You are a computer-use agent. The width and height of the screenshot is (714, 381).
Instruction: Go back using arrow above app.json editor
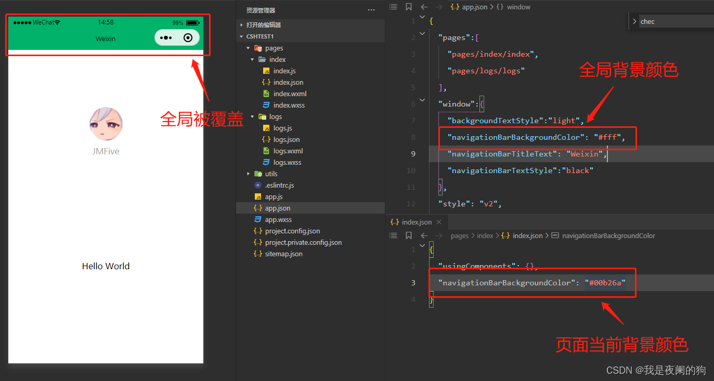(x=424, y=7)
